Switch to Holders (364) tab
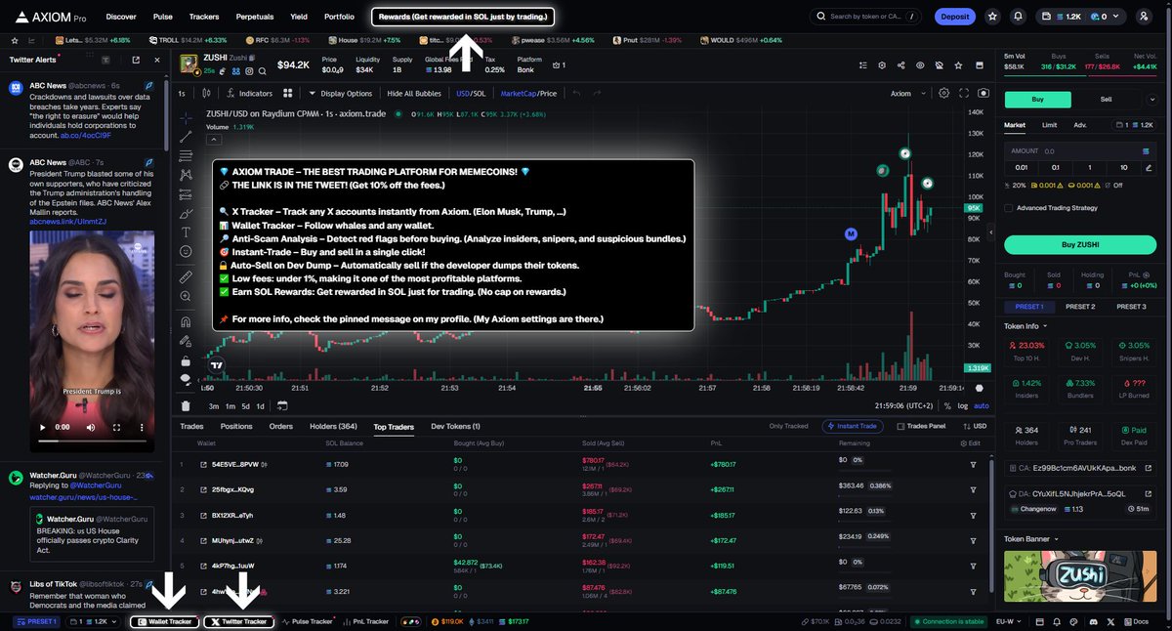 tap(333, 426)
